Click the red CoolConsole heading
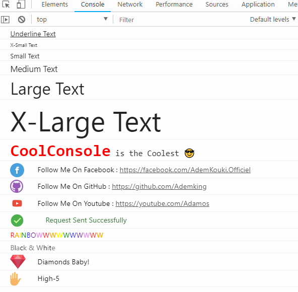 pos(60,151)
